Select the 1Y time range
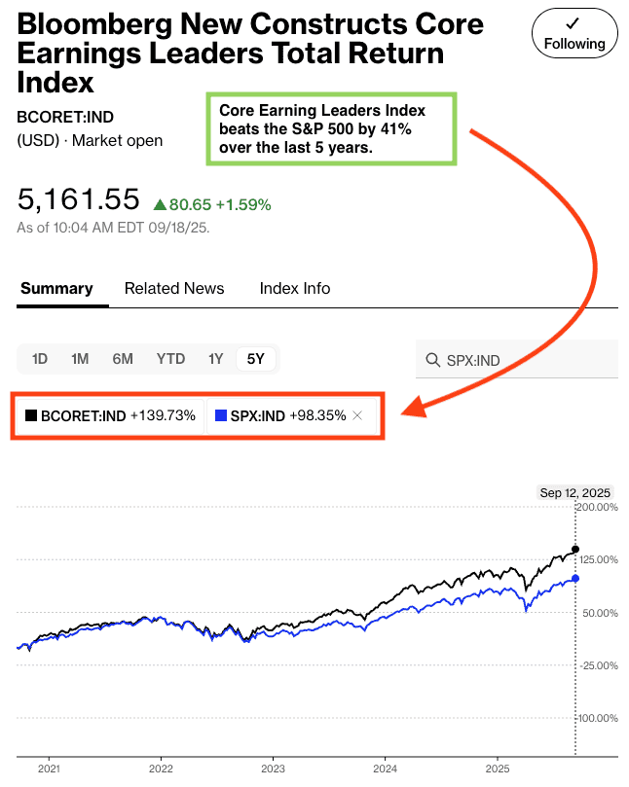 click(x=215, y=359)
